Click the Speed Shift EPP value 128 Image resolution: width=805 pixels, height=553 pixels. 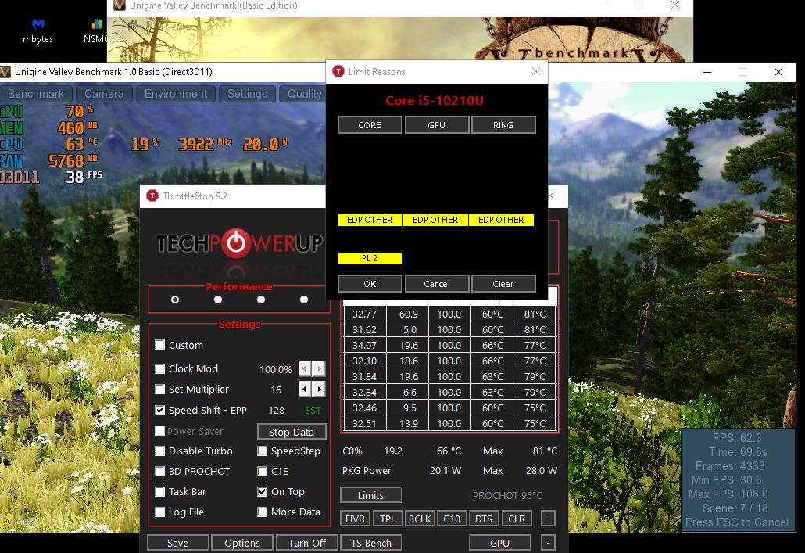pyautogui.click(x=276, y=410)
